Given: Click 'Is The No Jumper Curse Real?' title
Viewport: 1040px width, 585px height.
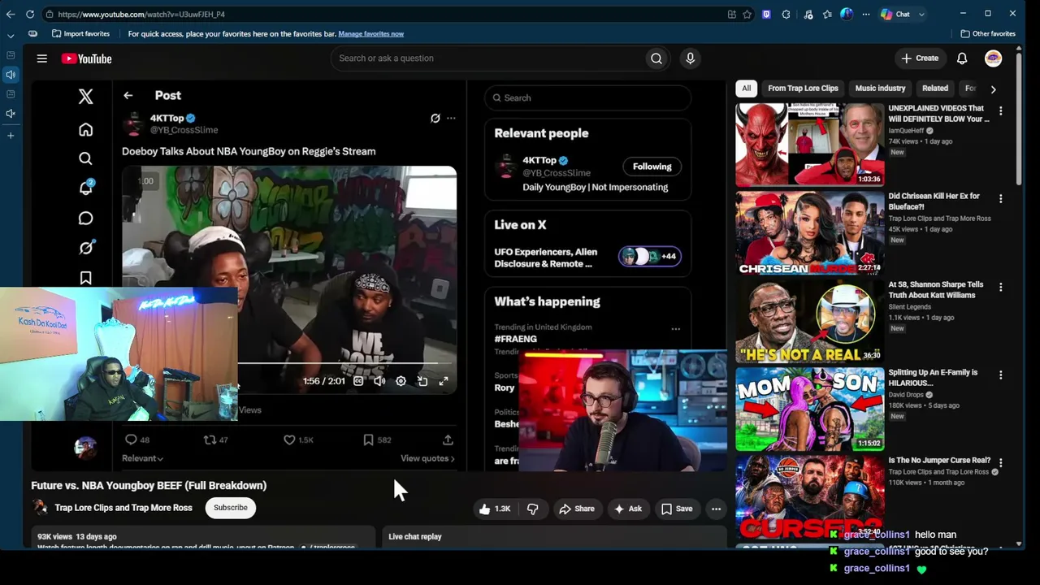Looking at the screenshot, I should [x=939, y=461].
